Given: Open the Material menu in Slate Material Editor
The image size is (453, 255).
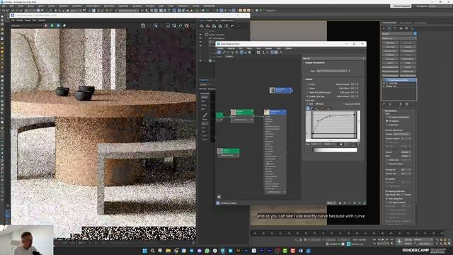Looking at the screenshot, I should (231, 48).
